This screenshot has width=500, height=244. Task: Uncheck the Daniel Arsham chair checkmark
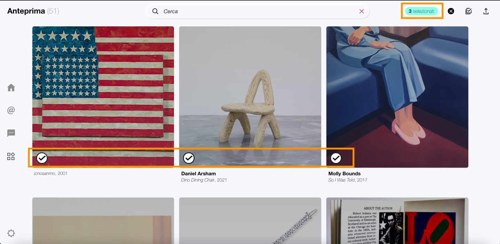tap(189, 158)
